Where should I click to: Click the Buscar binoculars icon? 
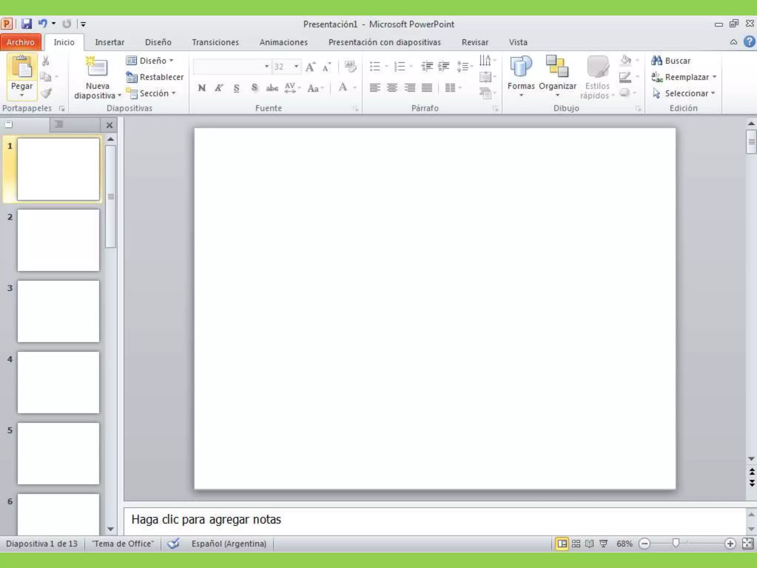pyautogui.click(x=657, y=61)
